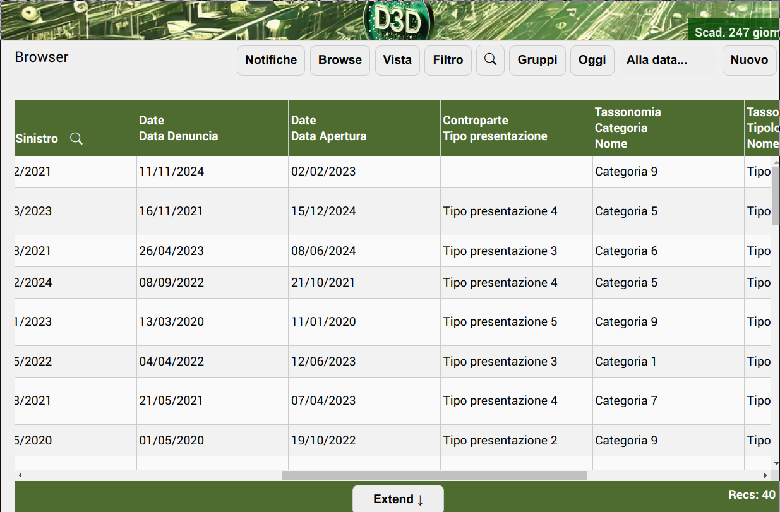Open the Filtro options
Image resolution: width=780 pixels, height=512 pixels.
[448, 60]
